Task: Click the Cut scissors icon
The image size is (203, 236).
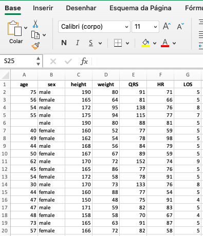Action: pos(35,24)
